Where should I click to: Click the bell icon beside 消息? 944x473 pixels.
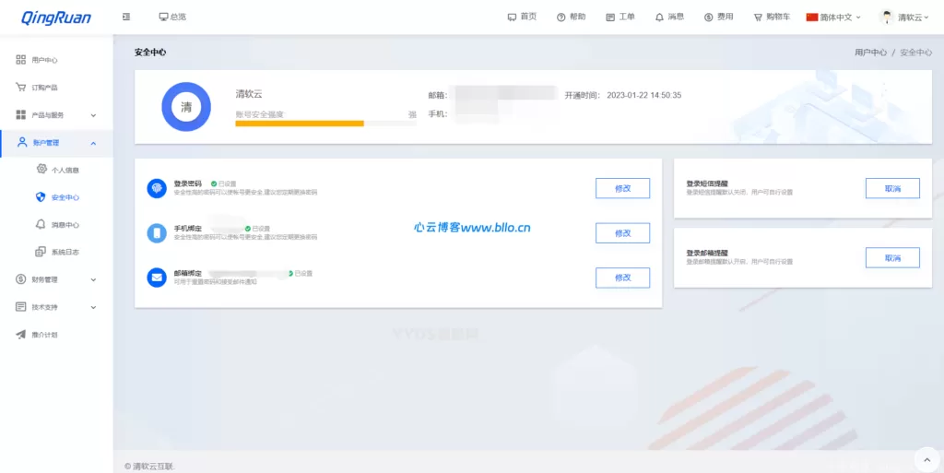pos(659,18)
